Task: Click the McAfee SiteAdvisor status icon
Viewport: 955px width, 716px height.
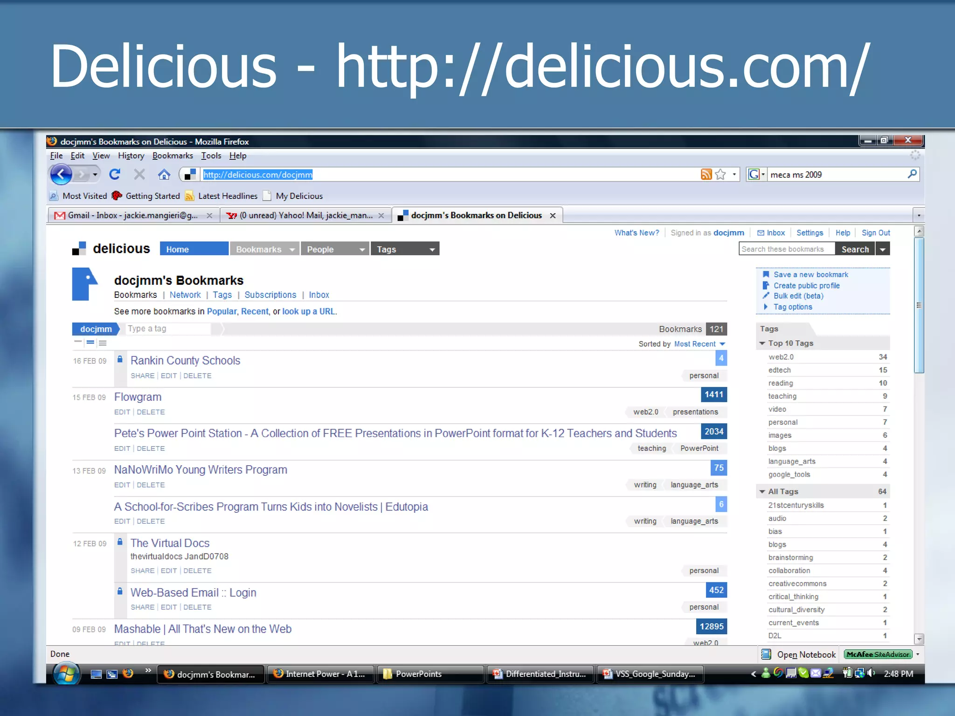Action: click(878, 654)
